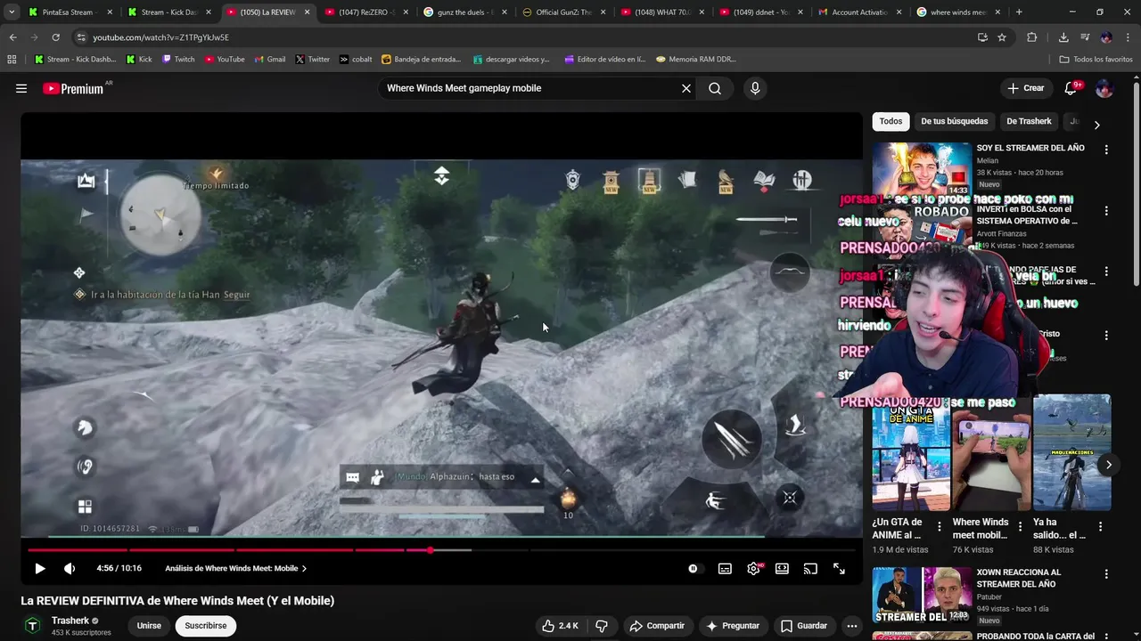Play the paused video
The image size is (1141, 641).
40,568
